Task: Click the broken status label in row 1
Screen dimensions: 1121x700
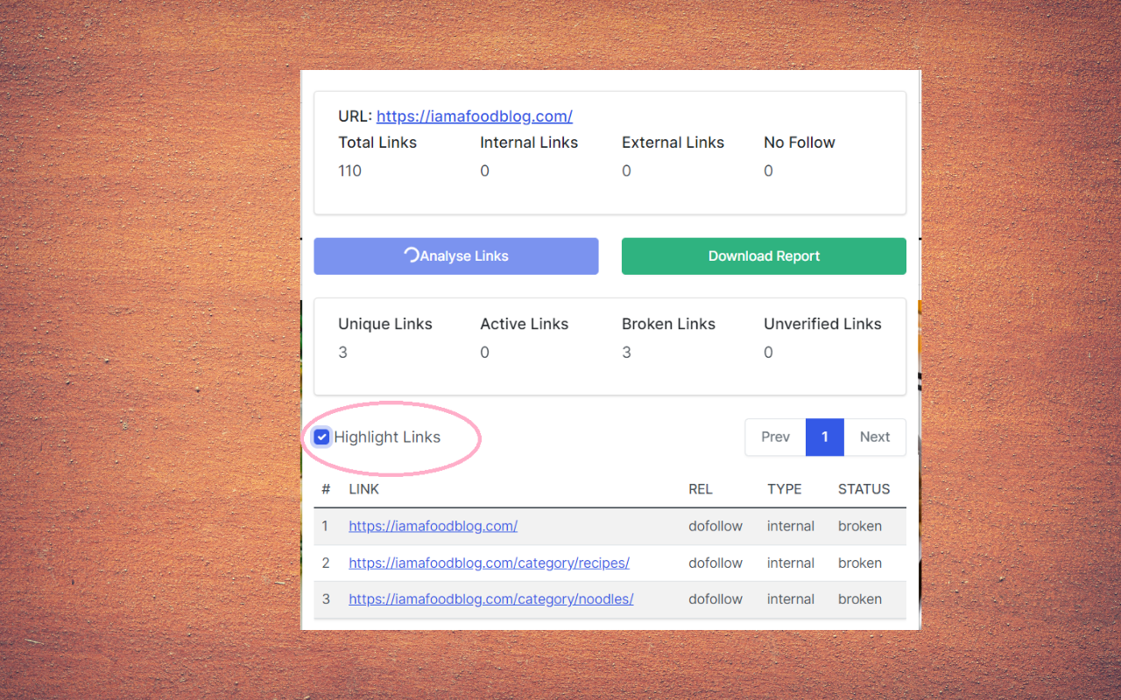Action: coord(859,526)
